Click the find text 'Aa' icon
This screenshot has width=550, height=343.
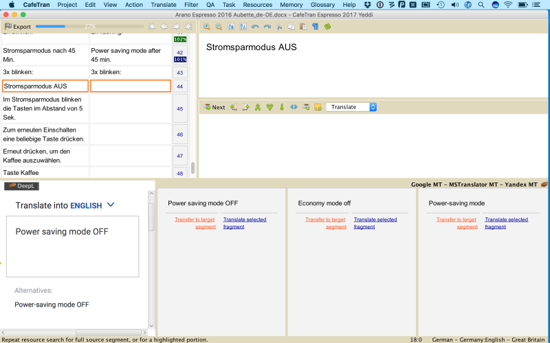tap(231, 27)
